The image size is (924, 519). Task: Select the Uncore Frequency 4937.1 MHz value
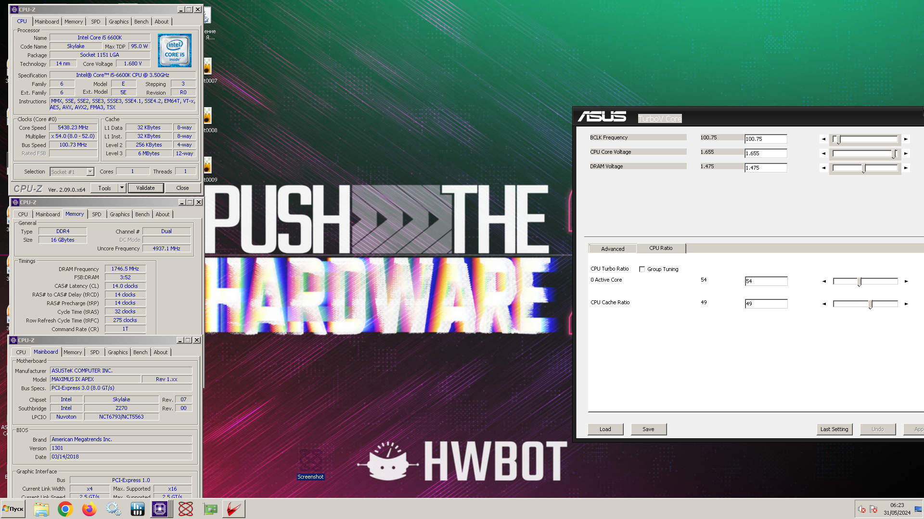pos(167,249)
